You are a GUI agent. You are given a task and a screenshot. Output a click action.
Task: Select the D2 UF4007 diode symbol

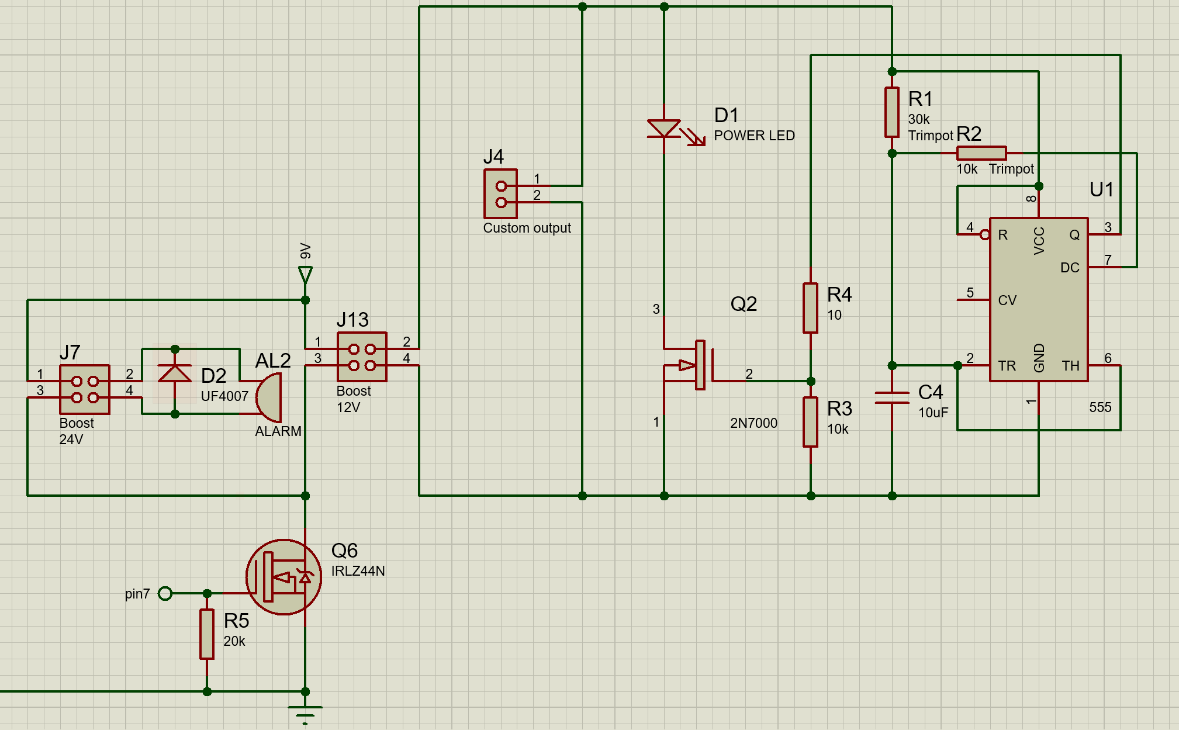pos(175,374)
